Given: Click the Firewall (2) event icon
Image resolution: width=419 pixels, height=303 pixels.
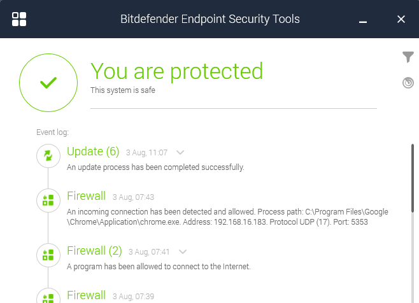Looking at the screenshot, I should [48, 255].
